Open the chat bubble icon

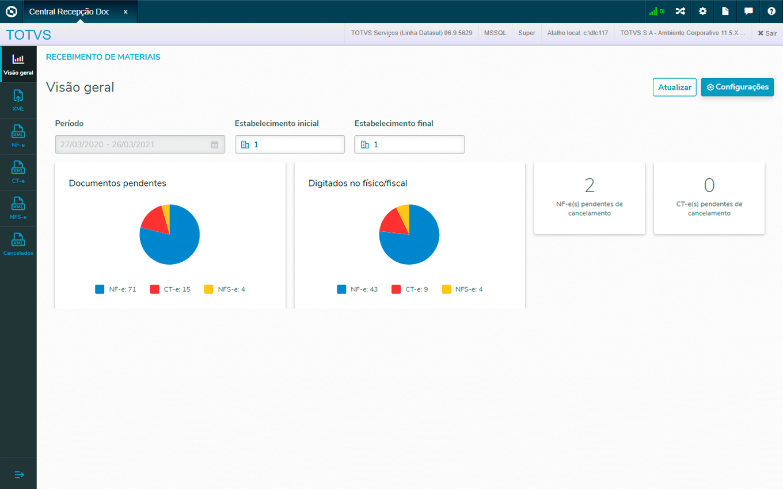tap(748, 12)
